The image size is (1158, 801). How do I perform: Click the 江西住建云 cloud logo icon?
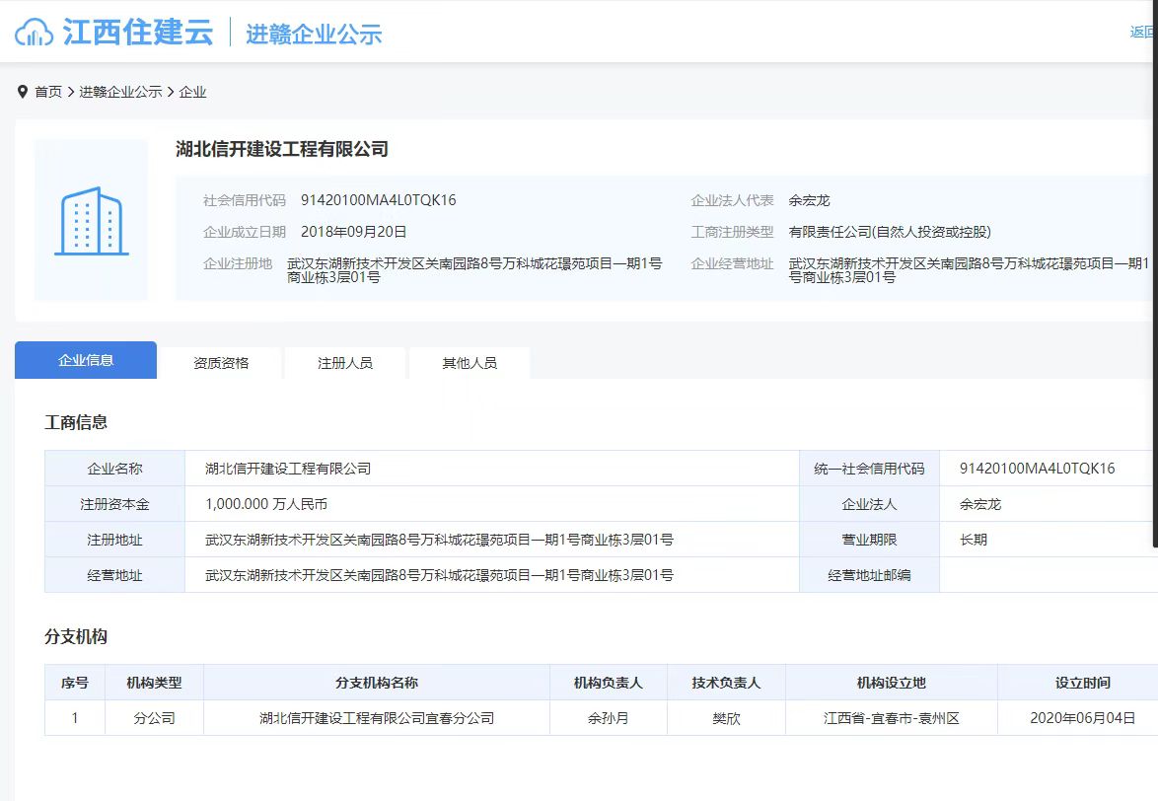[34, 33]
